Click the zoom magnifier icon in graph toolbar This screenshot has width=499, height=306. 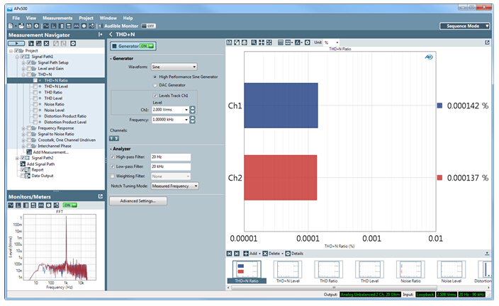click(x=254, y=42)
